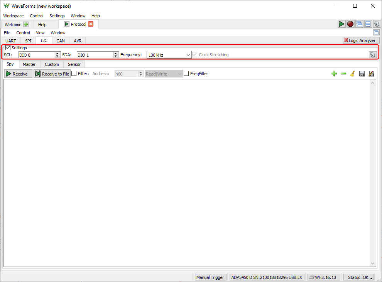Click the green play icon on Protocol tab
Image resolution: width=382 pixels, height=282 pixels.
66,24
